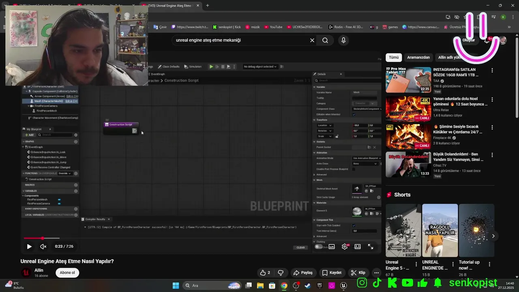Open the 'Büyük Dolandırıldım!' video title
The width and height of the screenshot is (519, 292).
click(459, 157)
